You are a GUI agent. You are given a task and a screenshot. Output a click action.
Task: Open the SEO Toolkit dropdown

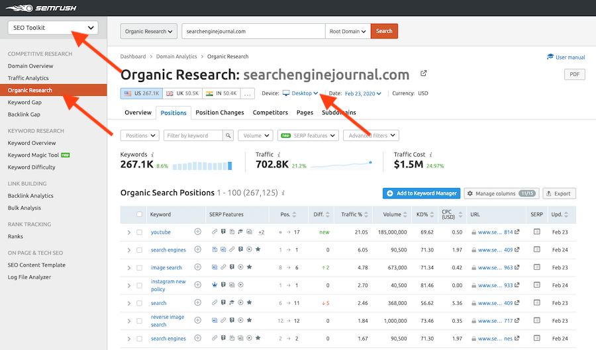coord(53,28)
